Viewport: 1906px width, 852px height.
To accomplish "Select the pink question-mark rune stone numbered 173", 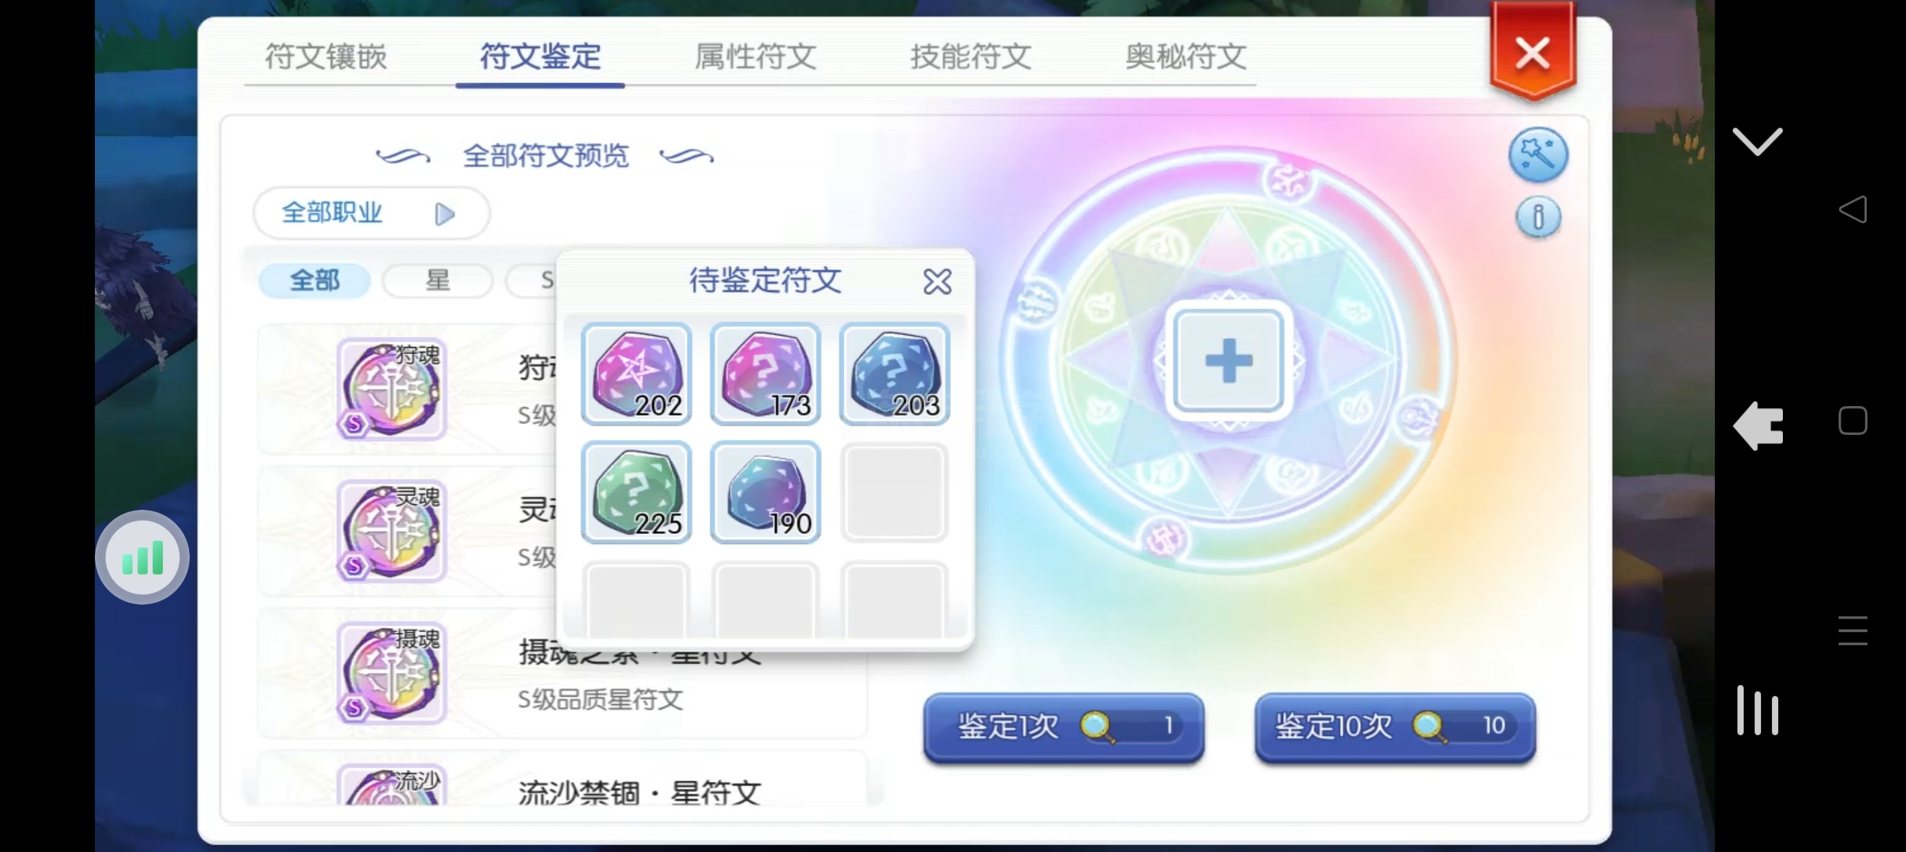I will [765, 374].
